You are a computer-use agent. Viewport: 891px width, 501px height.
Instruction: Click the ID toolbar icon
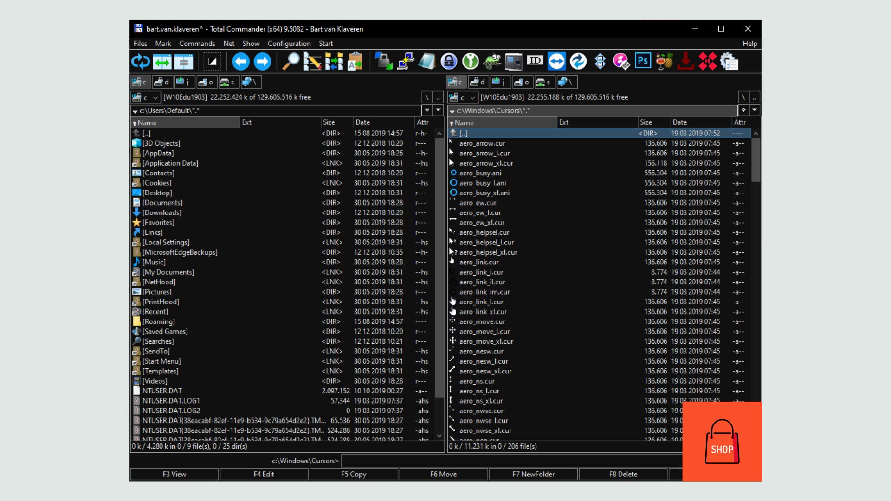(535, 61)
